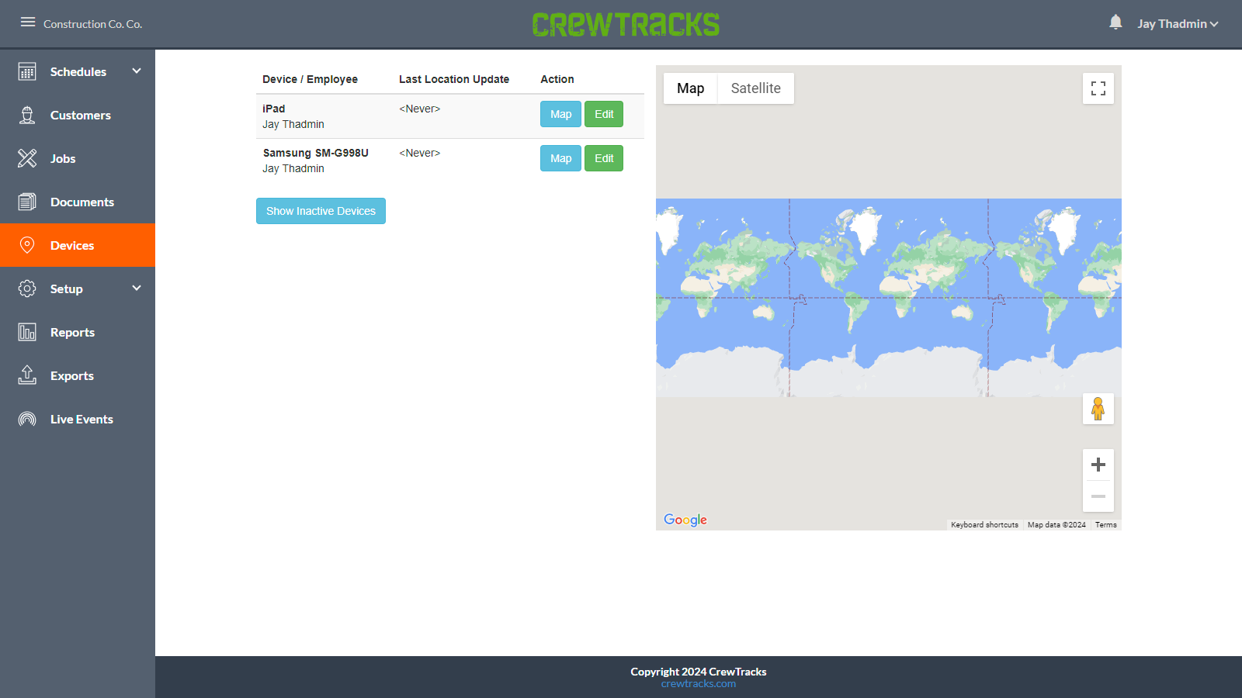
Task: Zoom out on the map
Action: [x=1098, y=496]
